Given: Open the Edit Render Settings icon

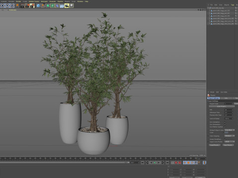Looking at the screenshot, I should [x=32, y=6].
